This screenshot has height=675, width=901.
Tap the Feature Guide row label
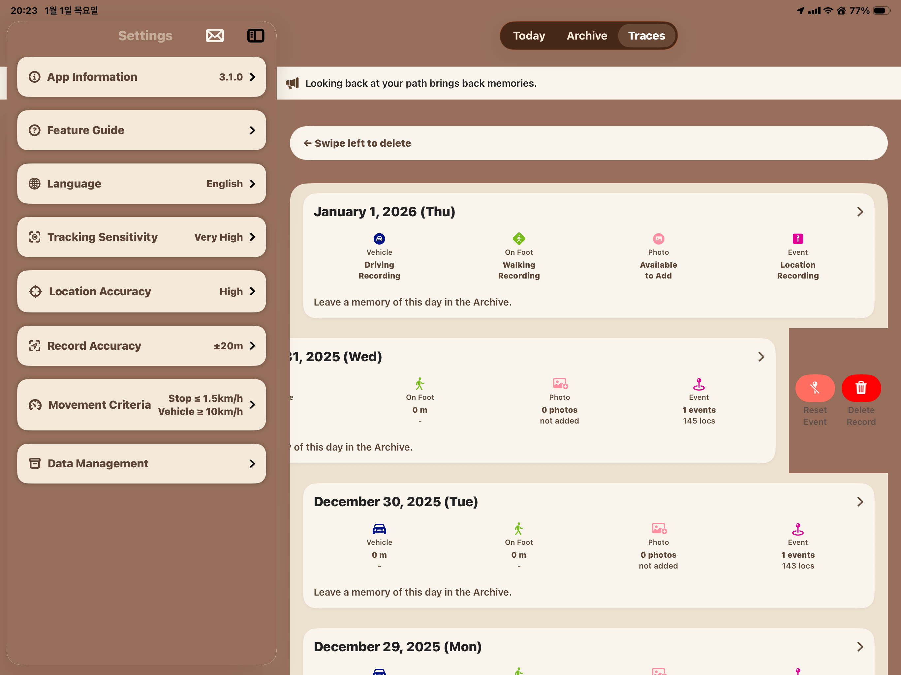coord(85,130)
